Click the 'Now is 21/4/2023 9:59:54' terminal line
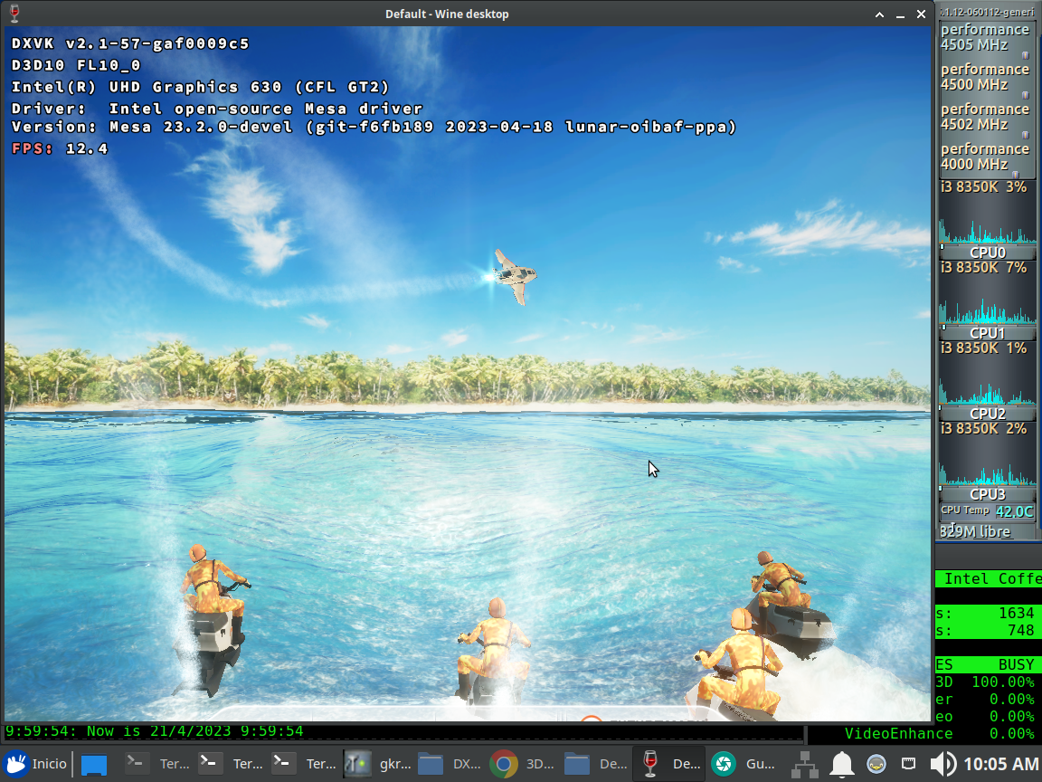This screenshot has height=782, width=1042. (x=154, y=731)
